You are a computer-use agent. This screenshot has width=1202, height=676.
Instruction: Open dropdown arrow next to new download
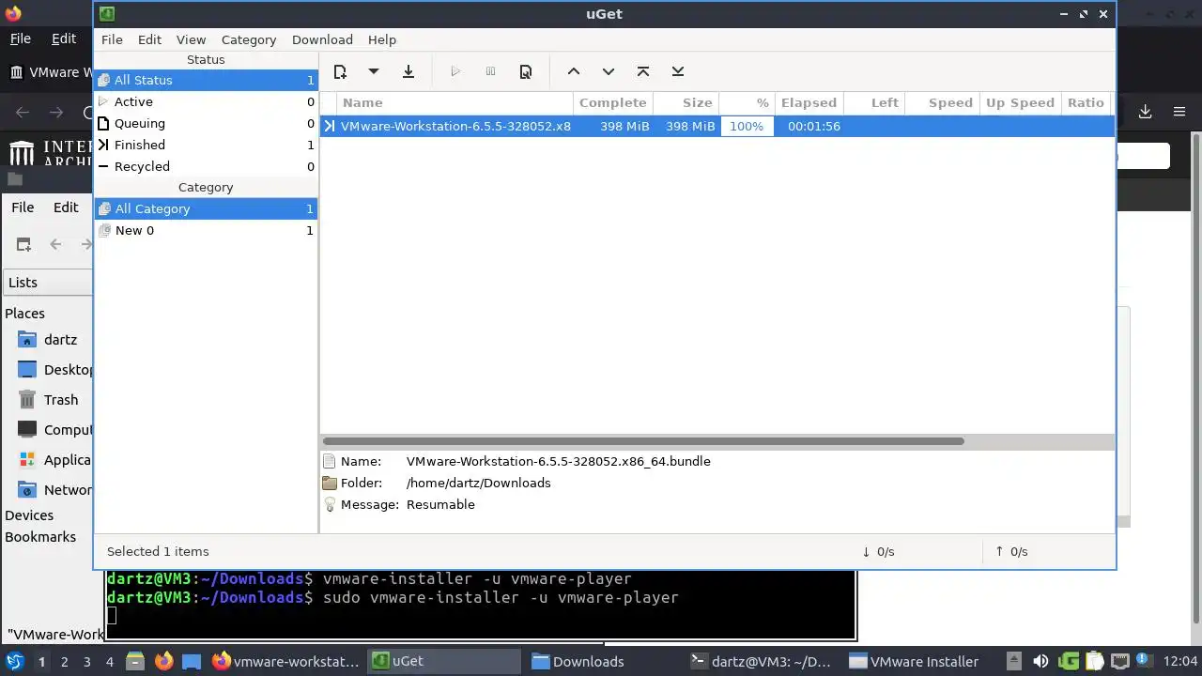click(373, 71)
